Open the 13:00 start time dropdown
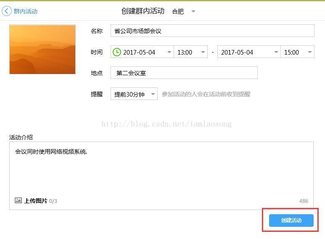This screenshot has width=325, height=239. [191, 52]
